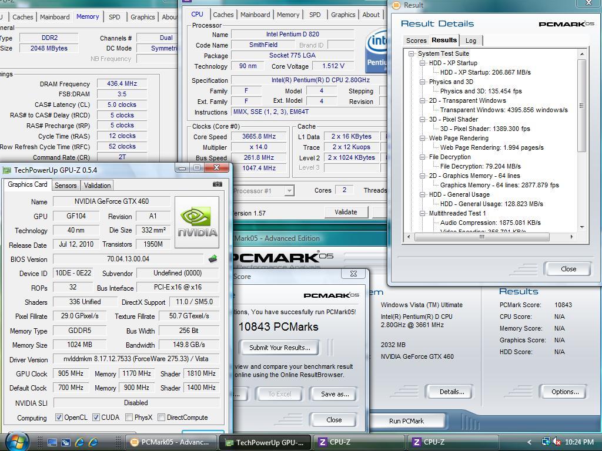
Task: Collapse the HDD - General Usage node
Action: point(422,194)
